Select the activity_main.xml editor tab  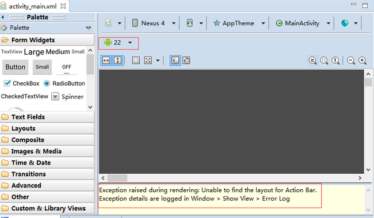(33, 6)
